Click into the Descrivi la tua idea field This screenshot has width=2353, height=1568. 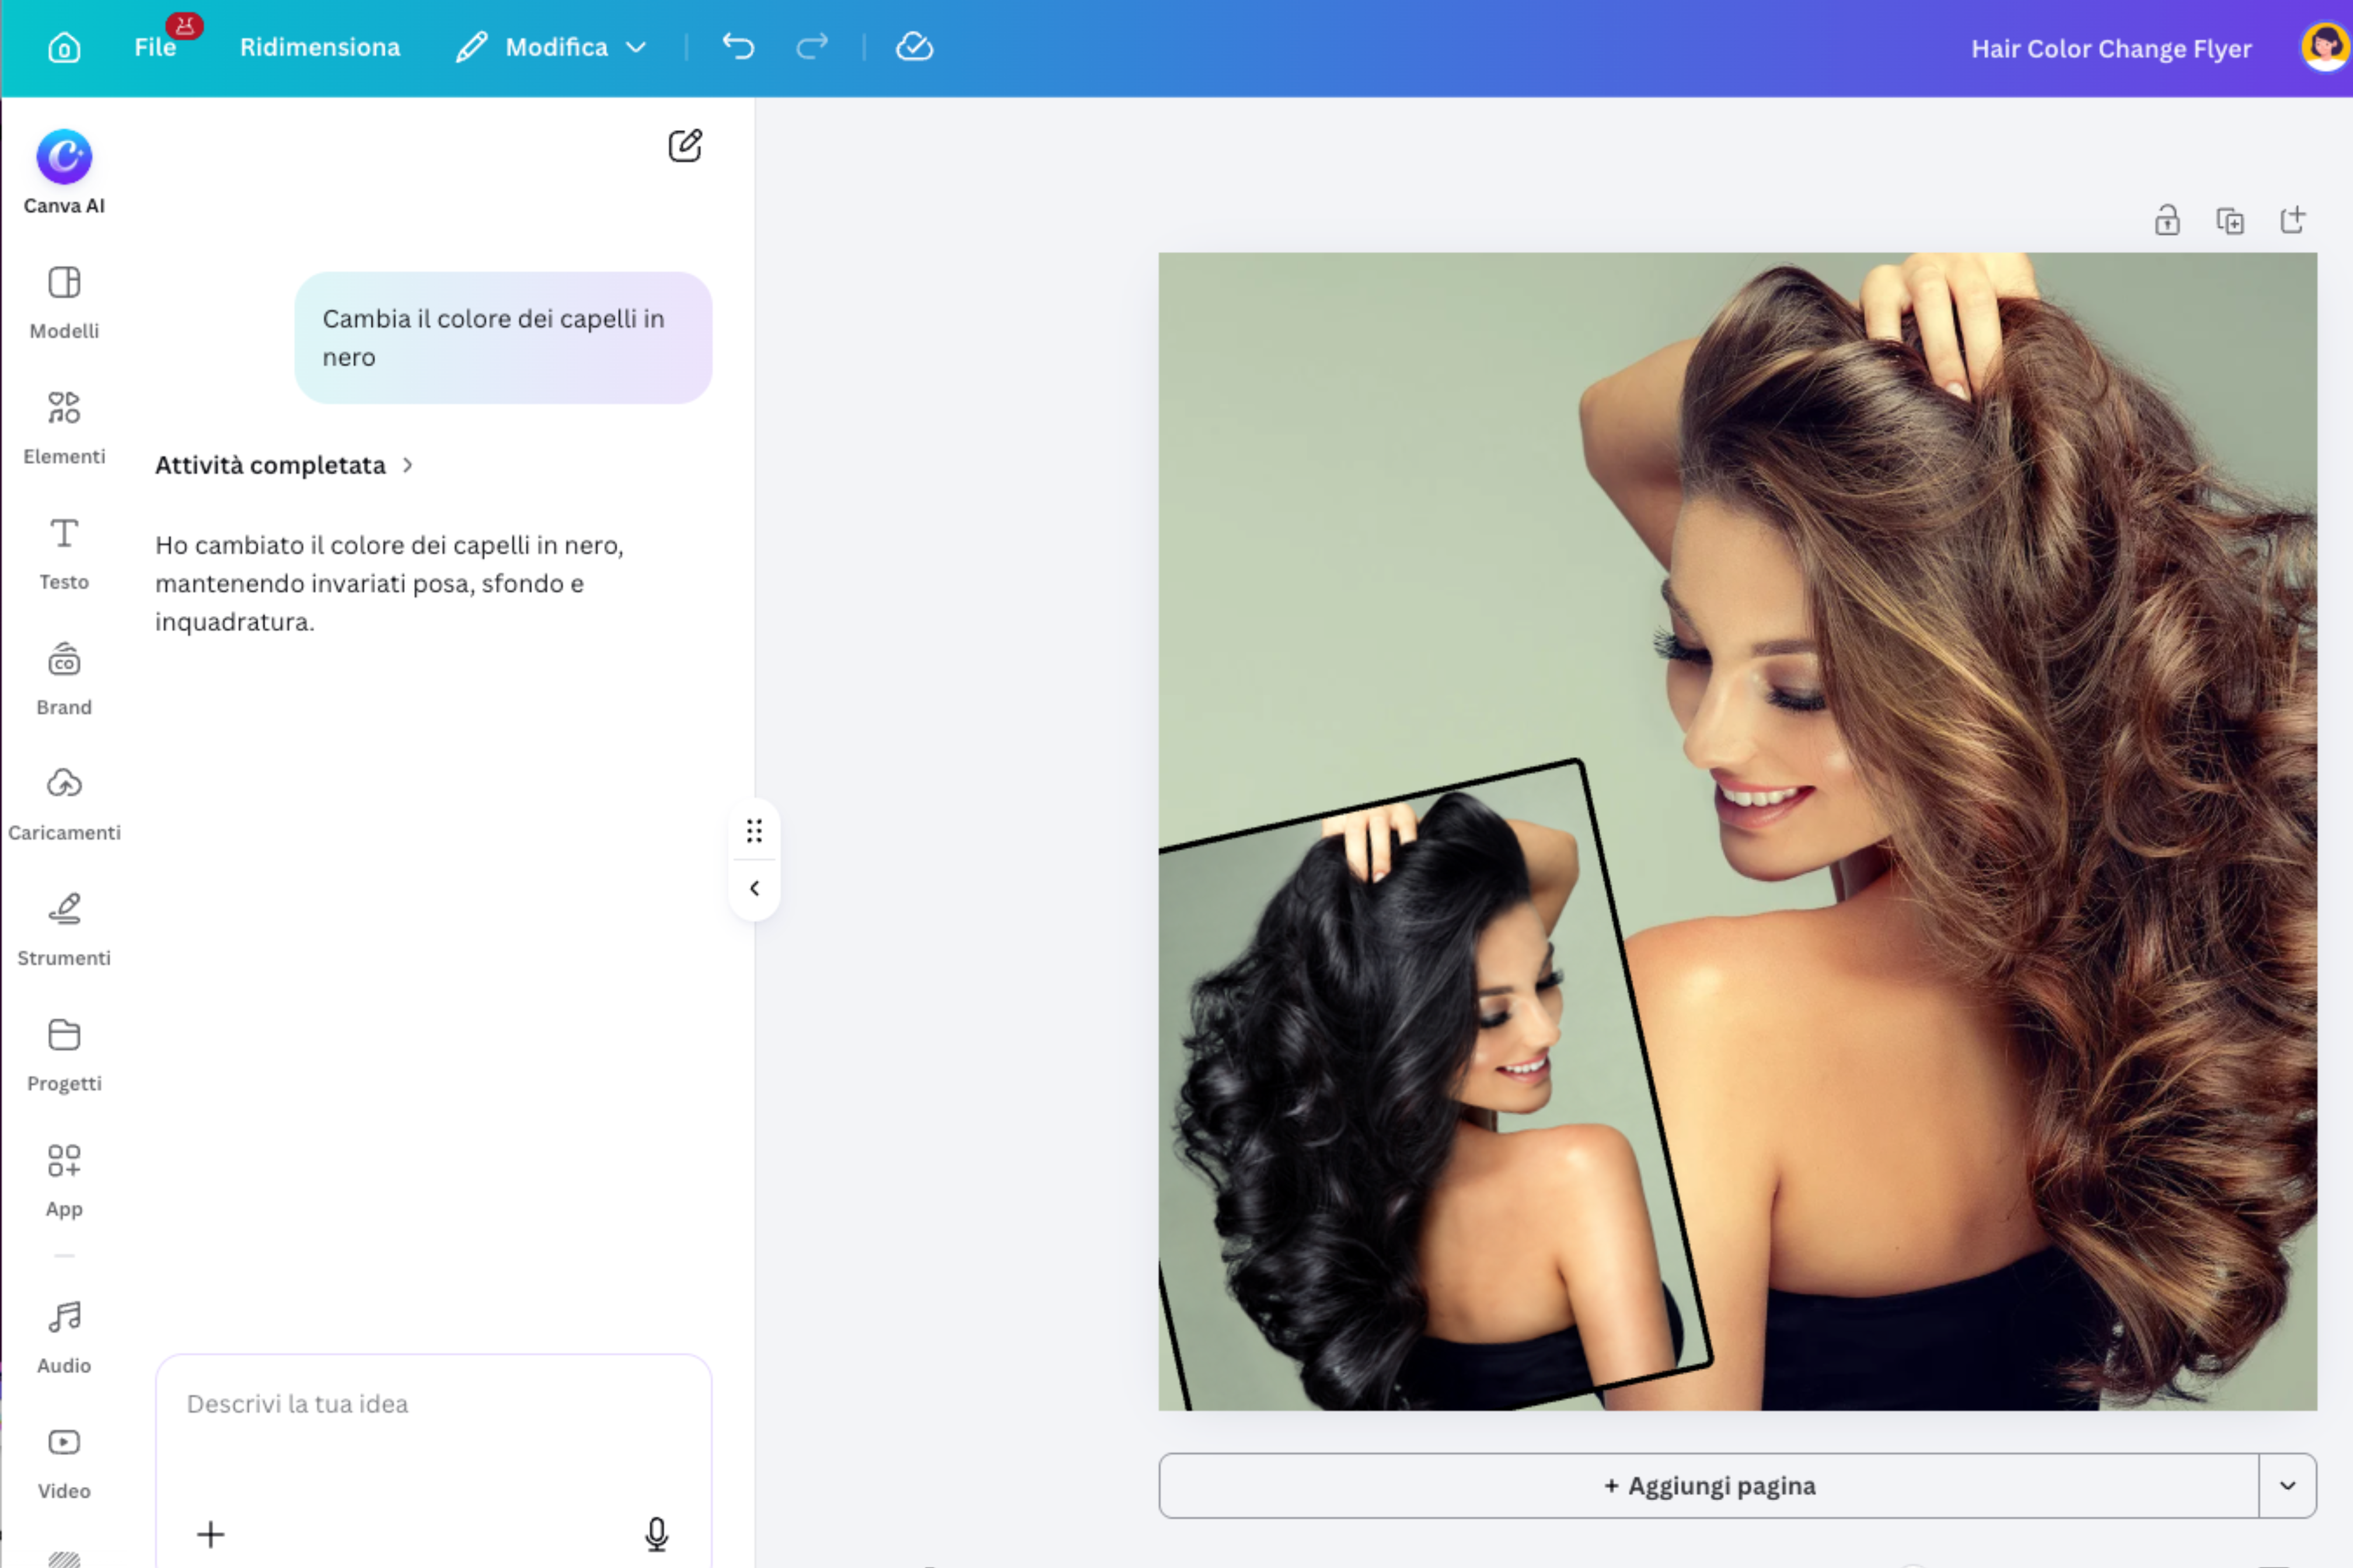click(433, 1404)
